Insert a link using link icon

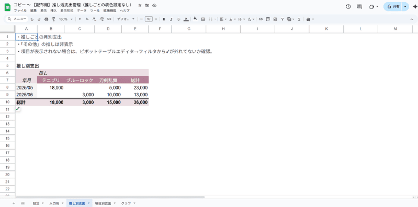261,19
